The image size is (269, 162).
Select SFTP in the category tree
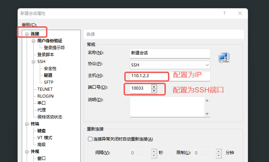[x=48, y=82]
